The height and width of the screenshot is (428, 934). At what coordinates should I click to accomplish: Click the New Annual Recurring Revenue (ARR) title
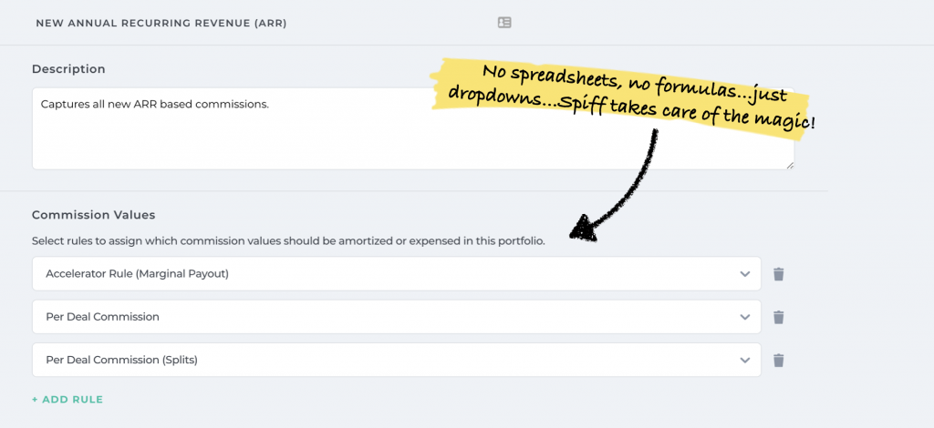point(161,23)
